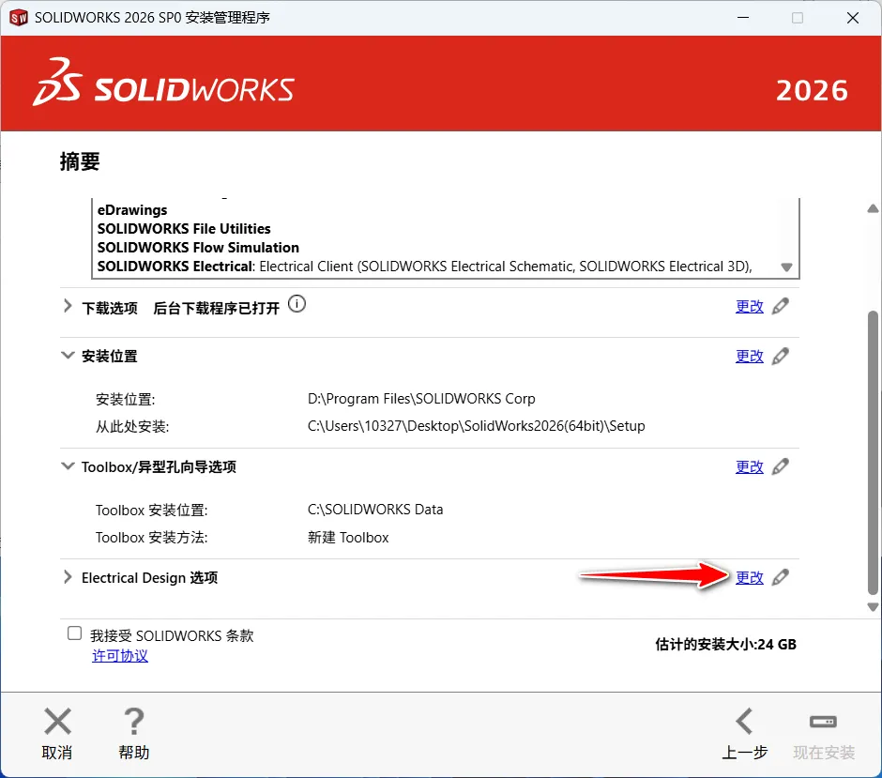Click the 我接受 SOLIDWORKS 条款 label

point(172,635)
